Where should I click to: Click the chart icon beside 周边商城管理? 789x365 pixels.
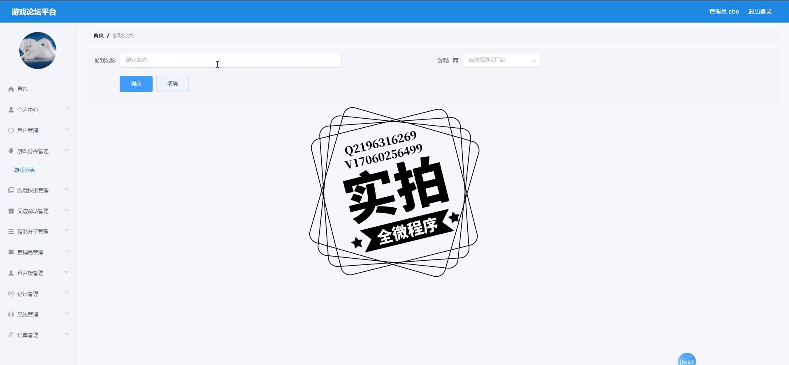pyautogui.click(x=11, y=211)
